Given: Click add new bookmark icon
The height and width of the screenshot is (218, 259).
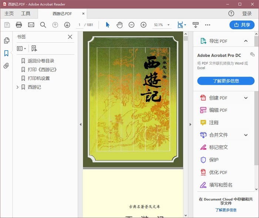Looking at the screenshot, I should click(x=34, y=48).
